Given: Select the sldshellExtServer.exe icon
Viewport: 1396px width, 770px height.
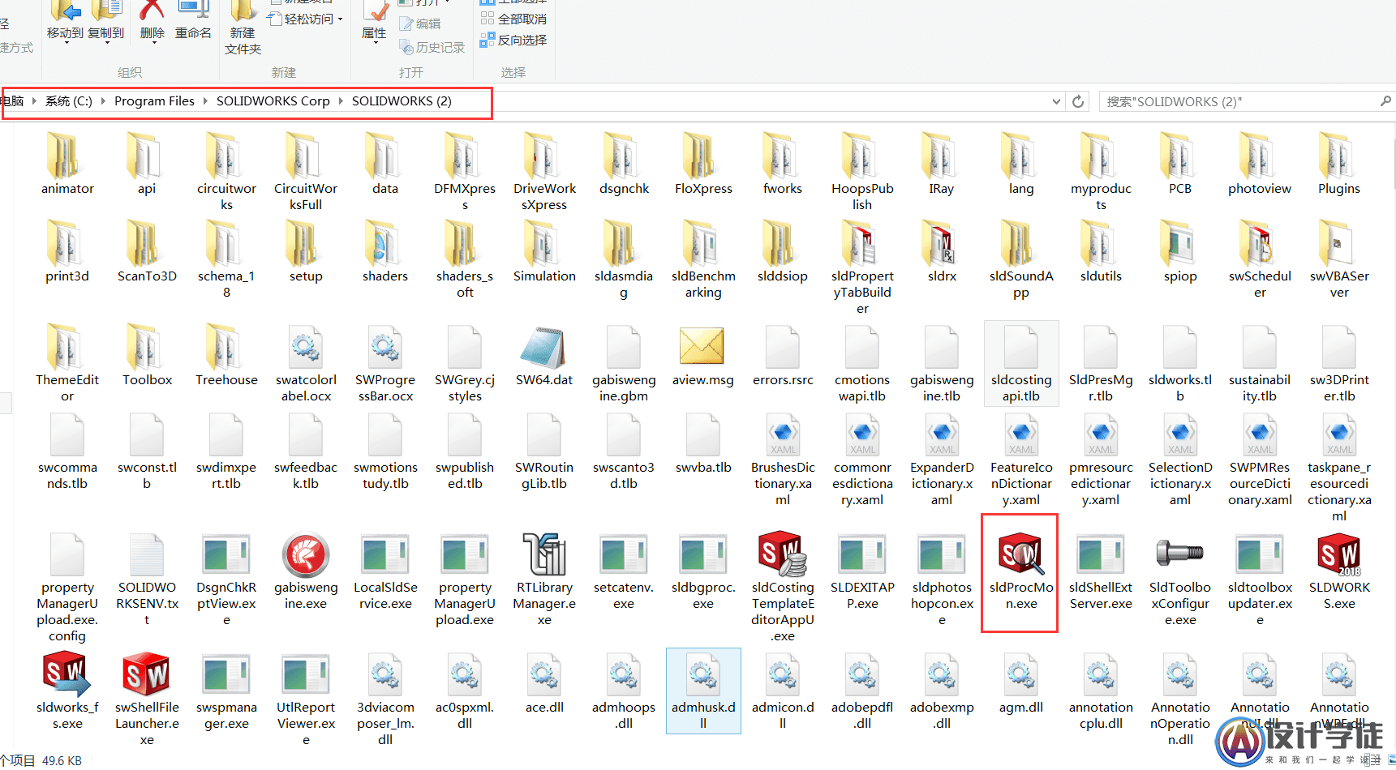Looking at the screenshot, I should click(1100, 554).
